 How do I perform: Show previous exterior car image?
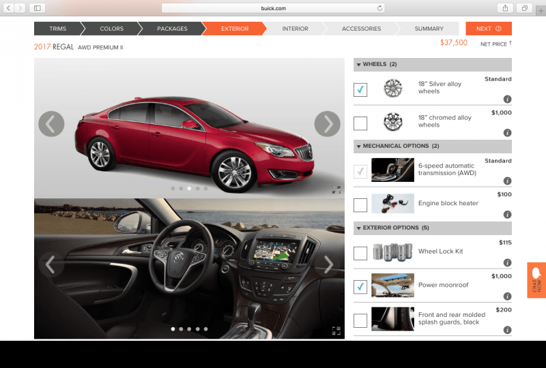51,124
